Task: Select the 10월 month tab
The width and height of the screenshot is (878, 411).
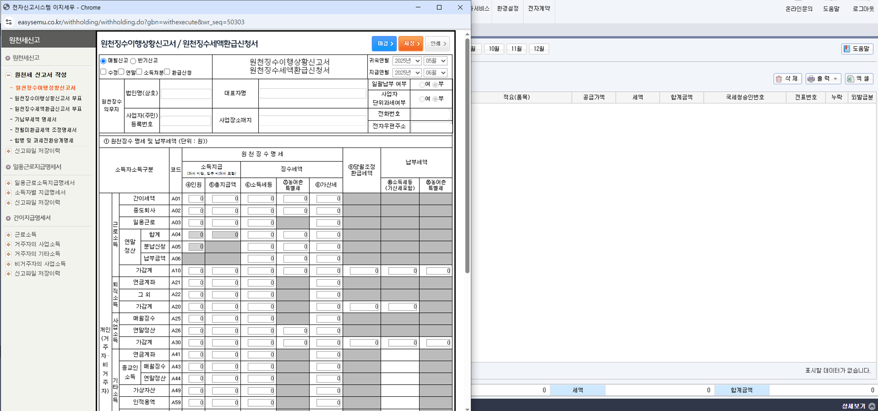Action: point(494,49)
